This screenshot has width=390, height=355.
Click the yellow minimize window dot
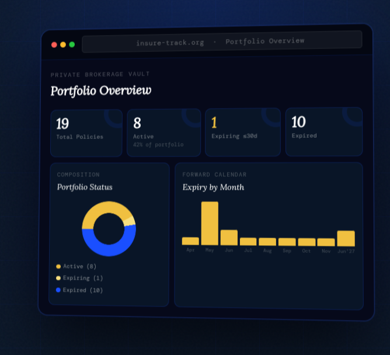tap(63, 44)
